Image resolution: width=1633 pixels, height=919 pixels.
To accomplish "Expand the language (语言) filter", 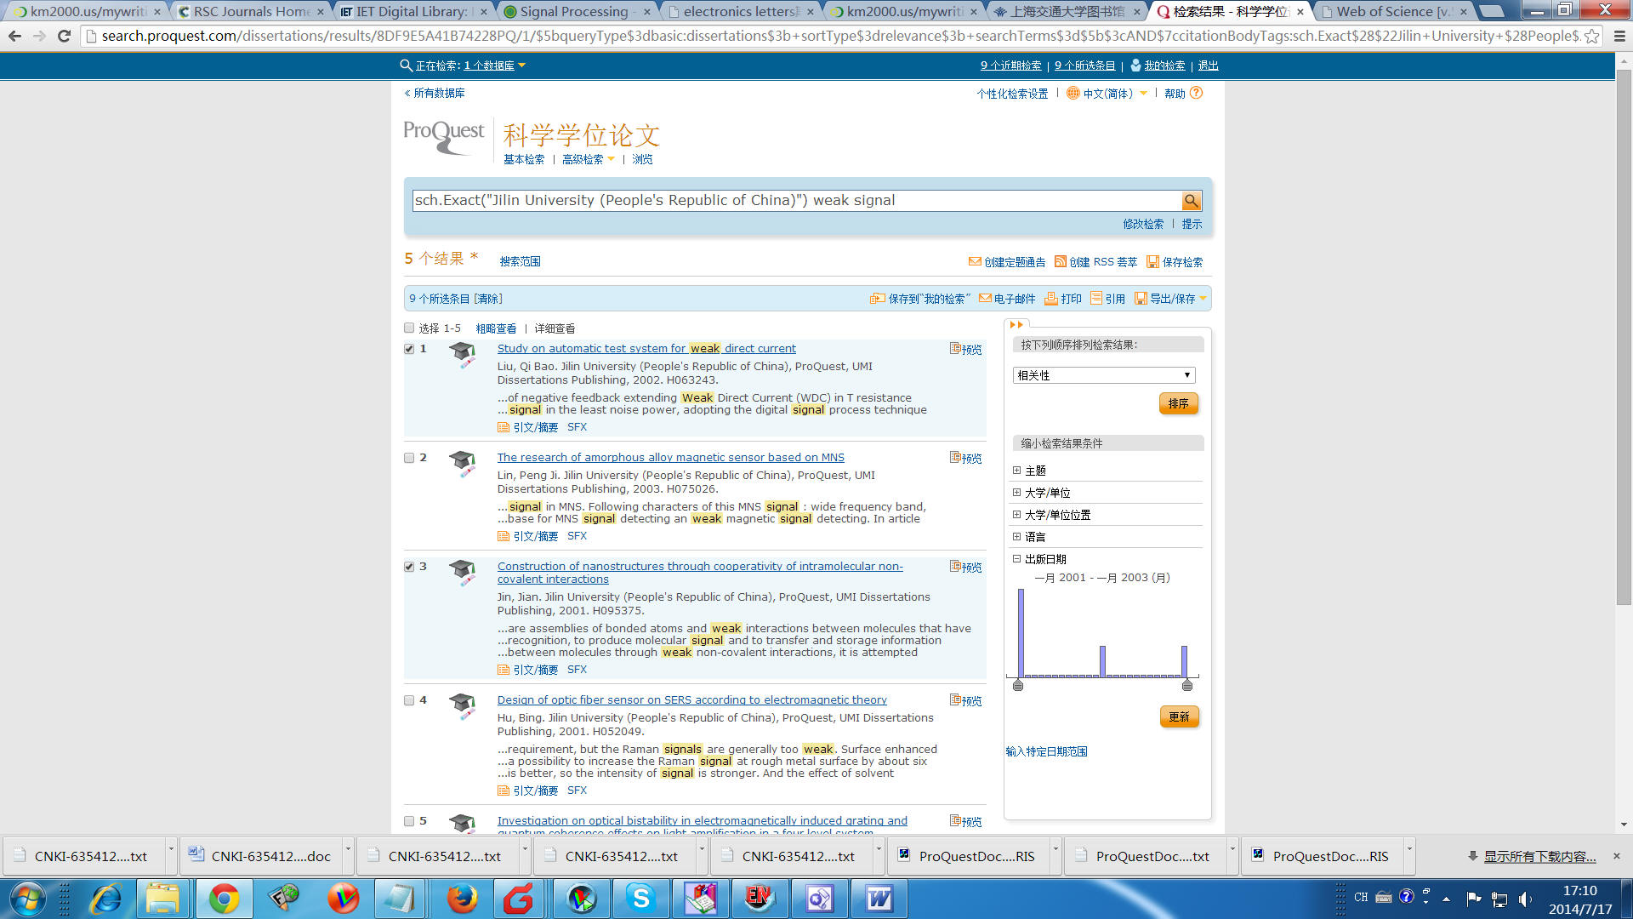I will click(x=1016, y=536).
